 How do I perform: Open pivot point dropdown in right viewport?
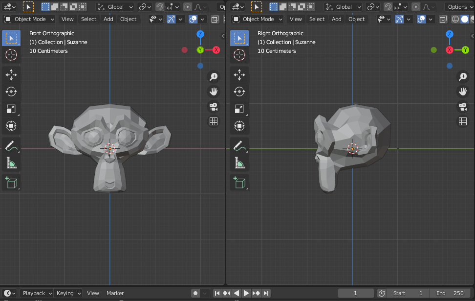pos(373,7)
